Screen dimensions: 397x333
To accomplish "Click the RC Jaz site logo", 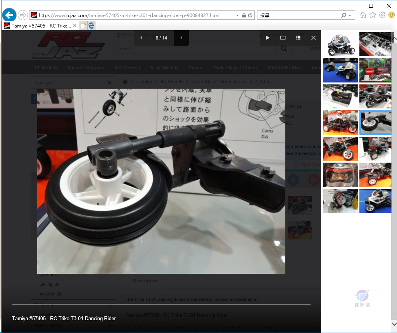I will point(68,46).
